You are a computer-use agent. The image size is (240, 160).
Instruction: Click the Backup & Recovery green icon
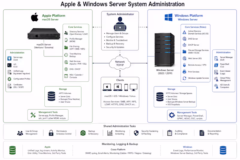click(83, 133)
